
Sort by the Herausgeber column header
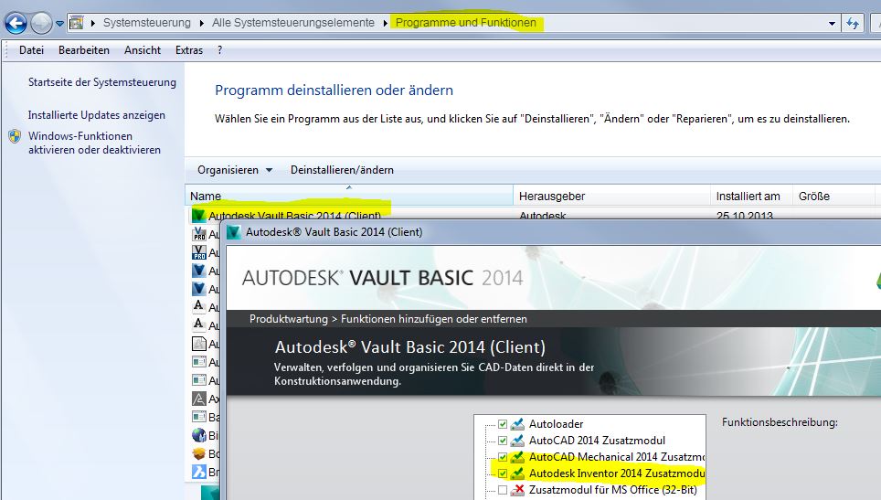click(x=612, y=196)
